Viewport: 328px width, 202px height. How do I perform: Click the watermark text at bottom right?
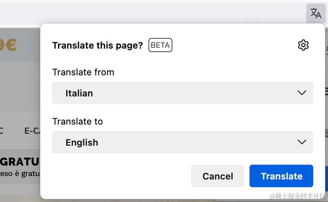tap(298, 196)
